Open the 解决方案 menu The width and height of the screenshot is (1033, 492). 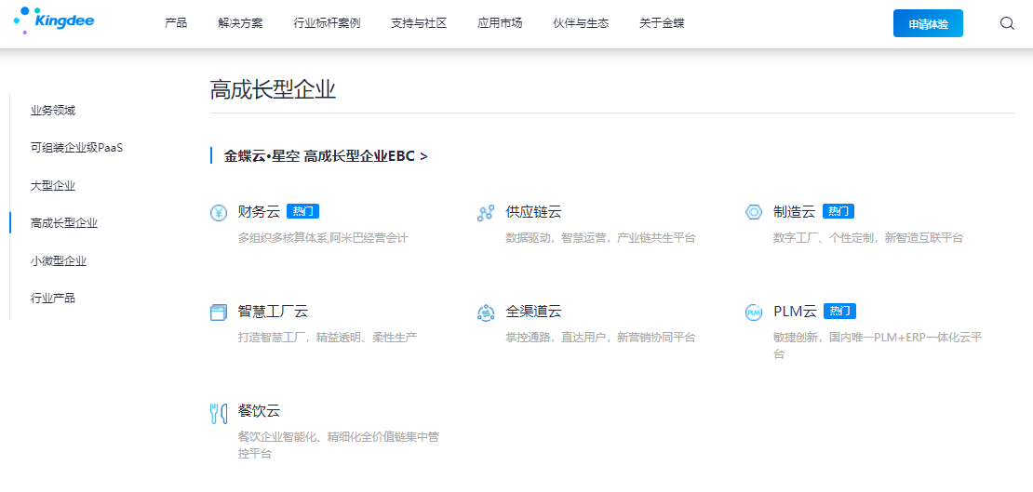(x=240, y=23)
